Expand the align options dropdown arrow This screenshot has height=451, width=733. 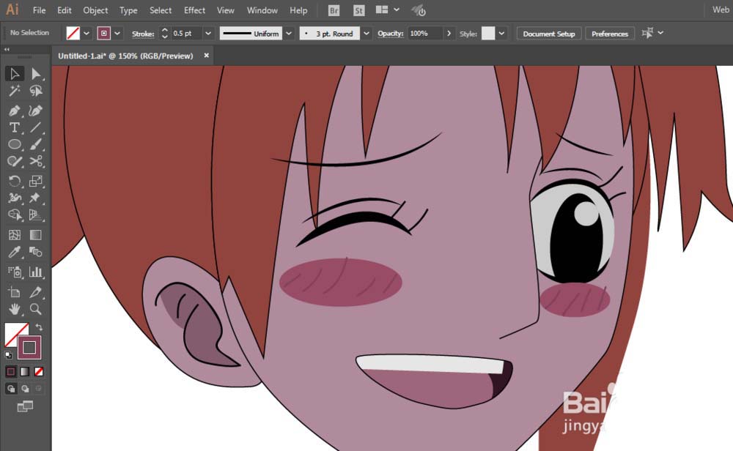click(660, 33)
